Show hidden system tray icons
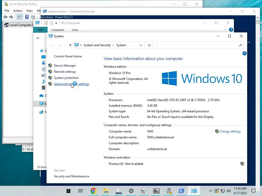 [211, 191]
